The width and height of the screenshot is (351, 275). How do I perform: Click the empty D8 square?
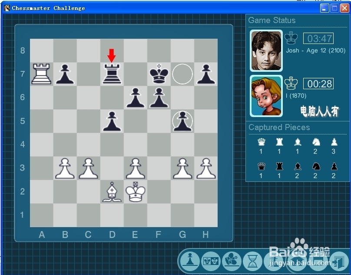(112, 50)
